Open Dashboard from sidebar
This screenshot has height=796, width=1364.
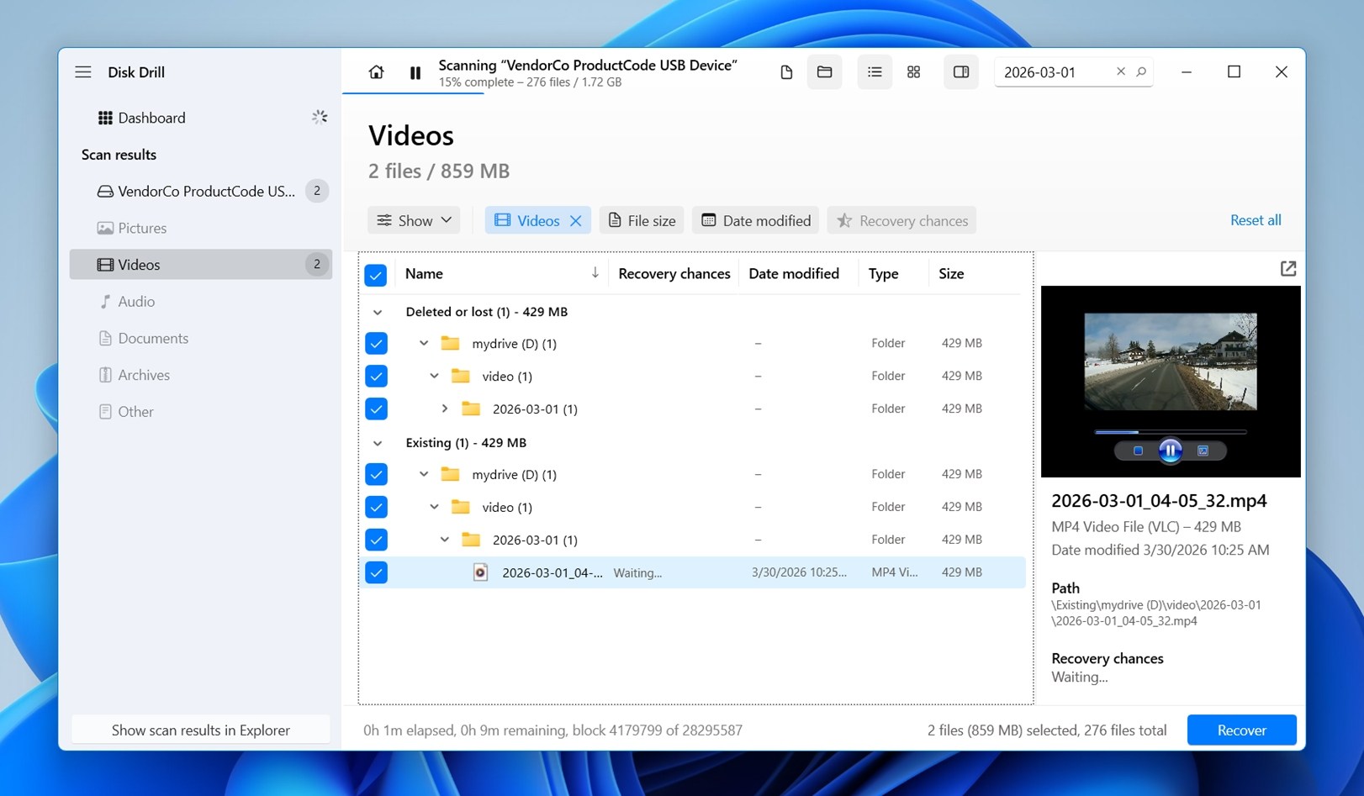pos(200,118)
